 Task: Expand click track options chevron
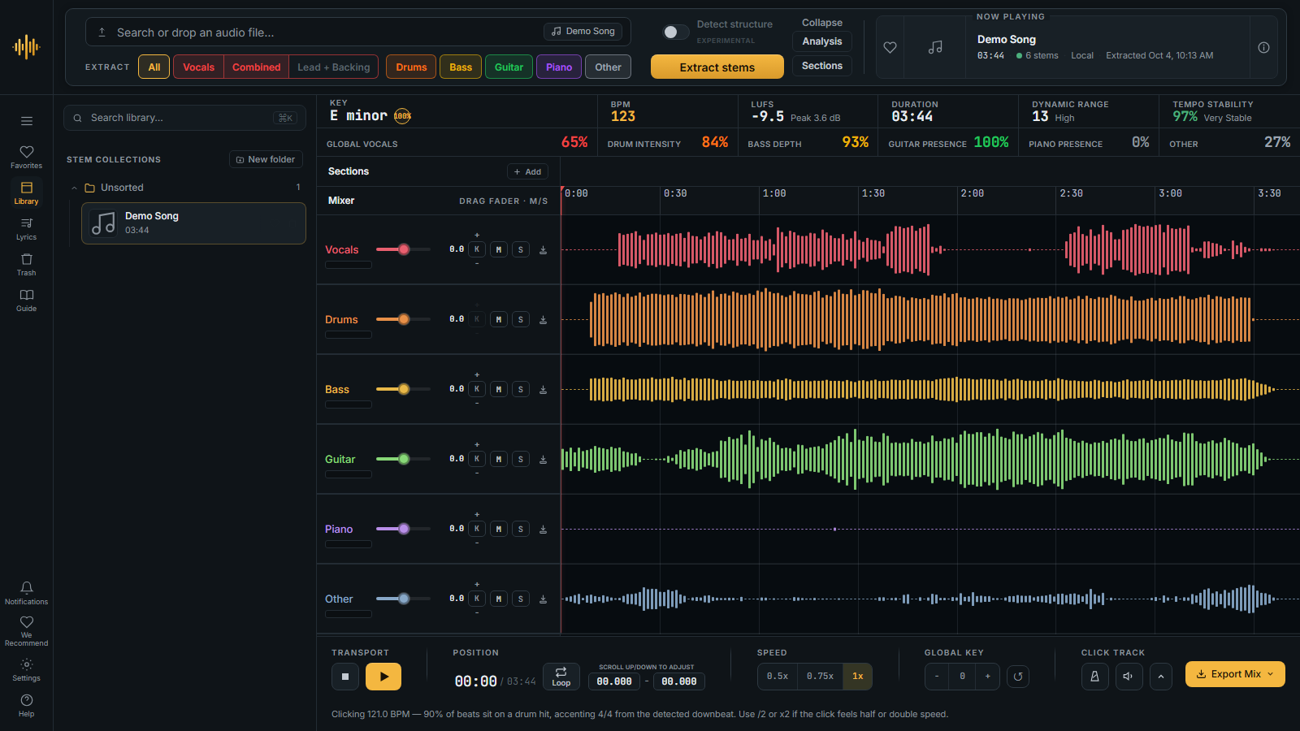pyautogui.click(x=1161, y=677)
